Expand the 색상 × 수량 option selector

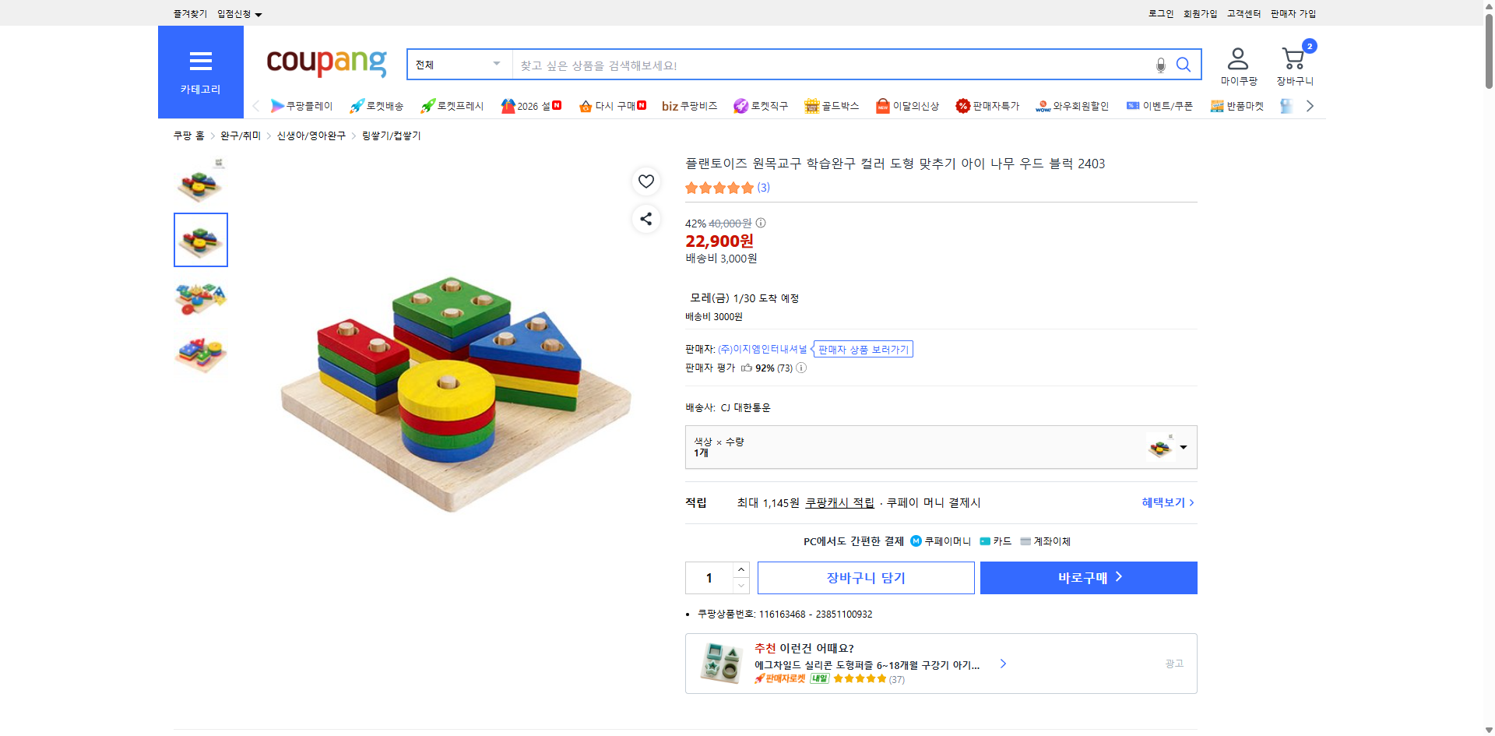(1183, 447)
